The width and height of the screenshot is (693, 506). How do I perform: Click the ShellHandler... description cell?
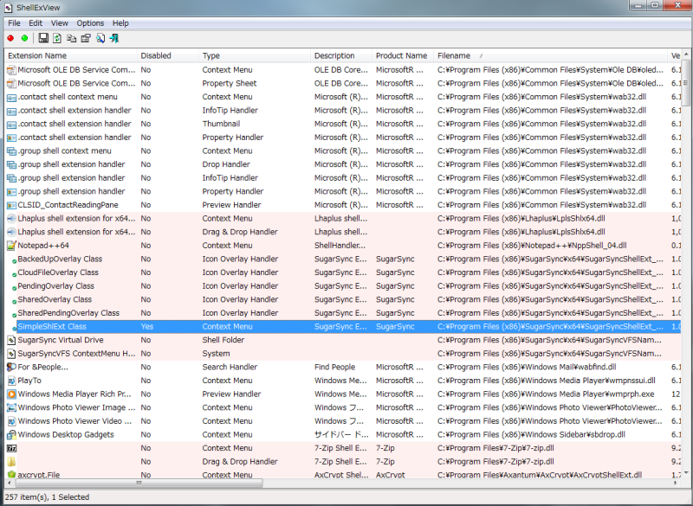[x=340, y=246]
